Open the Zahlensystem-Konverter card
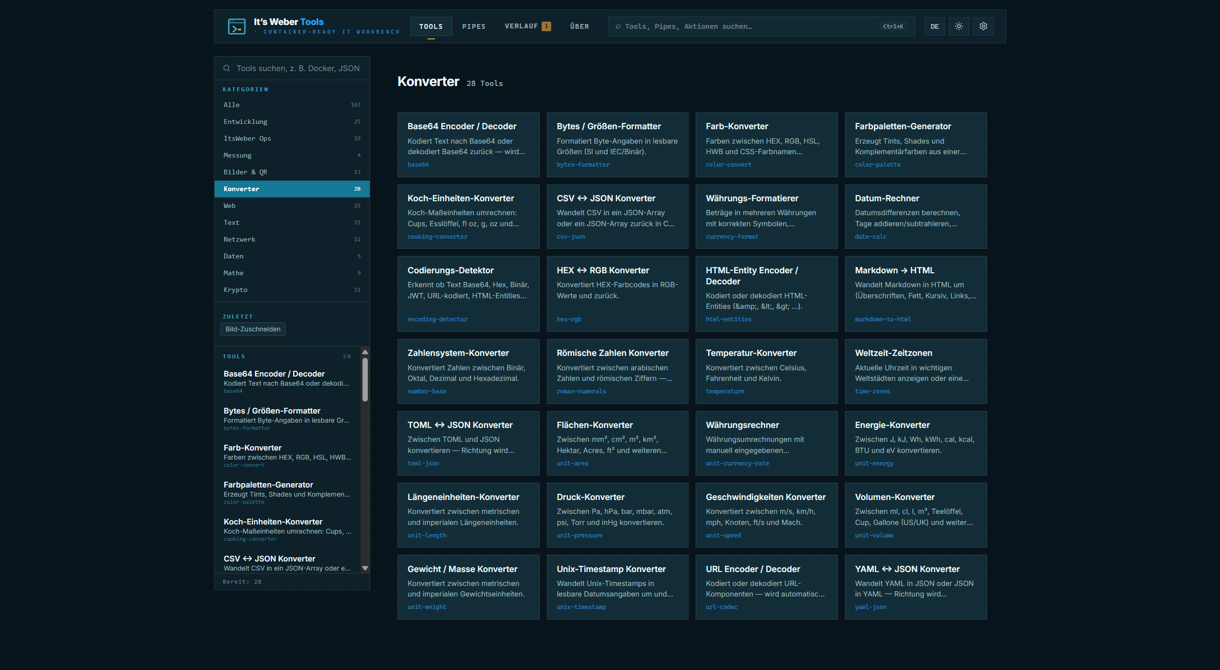The height and width of the screenshot is (670, 1220). tap(468, 371)
